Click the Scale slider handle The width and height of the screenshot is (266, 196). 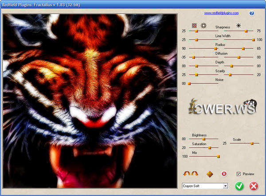tap(252, 143)
